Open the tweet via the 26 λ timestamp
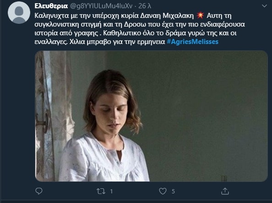 point(145,6)
